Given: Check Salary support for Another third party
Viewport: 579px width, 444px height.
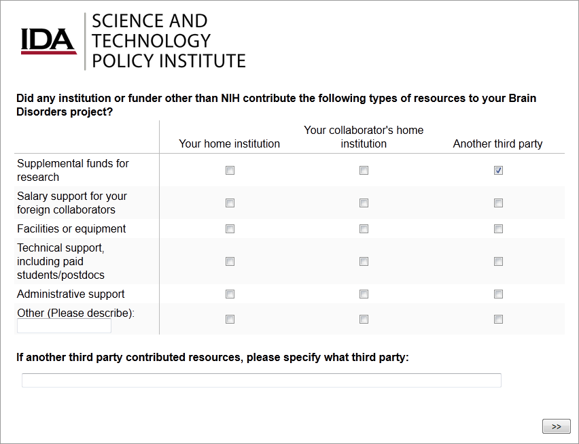Looking at the screenshot, I should [498, 203].
